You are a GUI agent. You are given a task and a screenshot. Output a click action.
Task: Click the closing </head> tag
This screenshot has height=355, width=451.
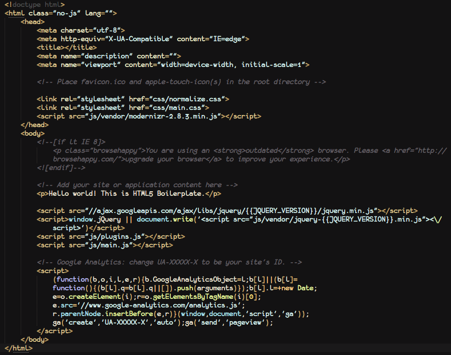(34, 125)
